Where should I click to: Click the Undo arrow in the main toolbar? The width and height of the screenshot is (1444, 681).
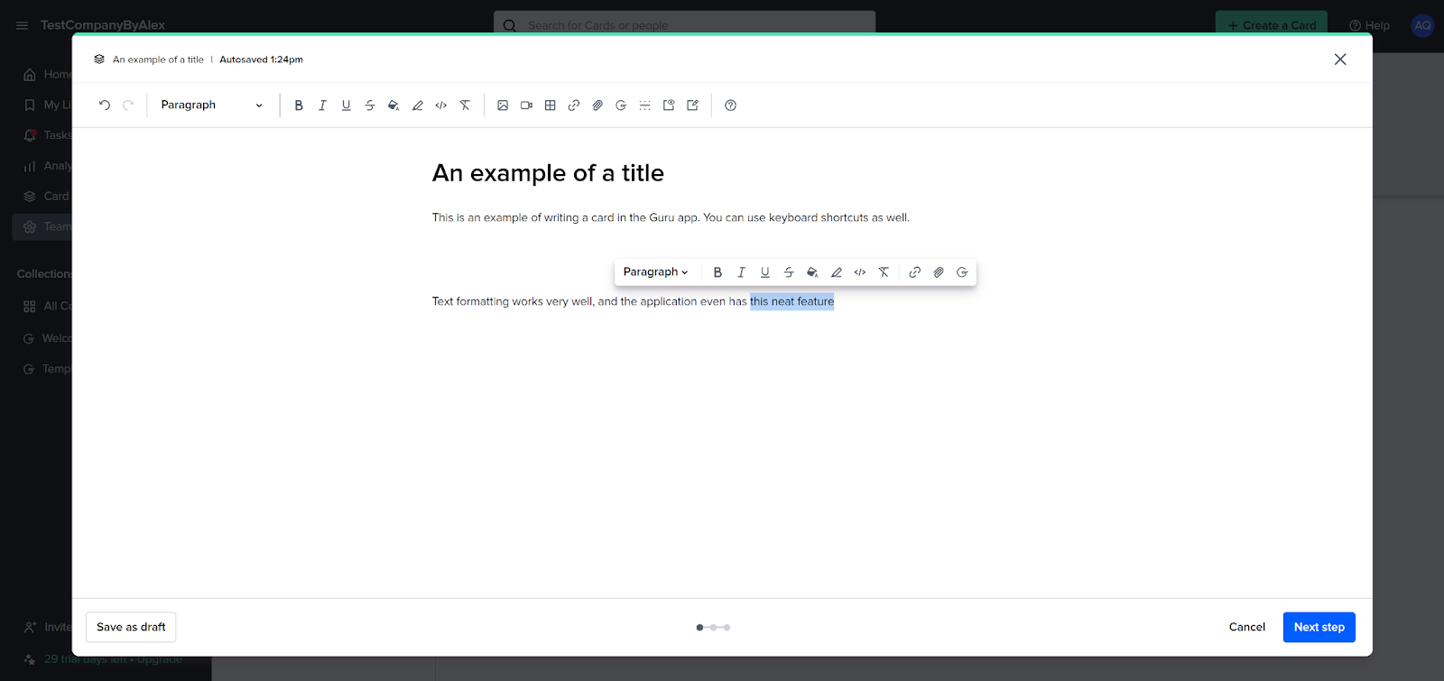[x=105, y=106]
